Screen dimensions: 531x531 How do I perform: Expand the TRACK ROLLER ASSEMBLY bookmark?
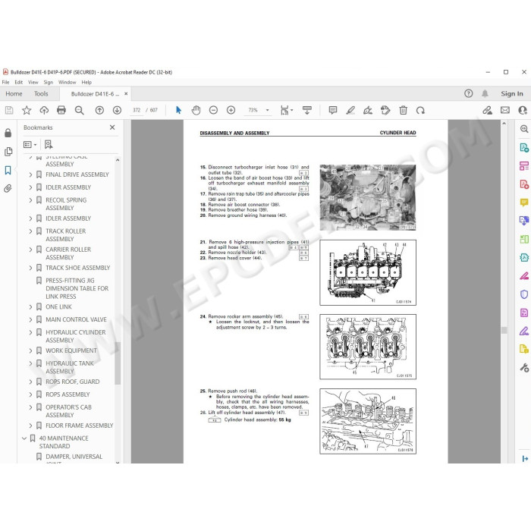30,231
